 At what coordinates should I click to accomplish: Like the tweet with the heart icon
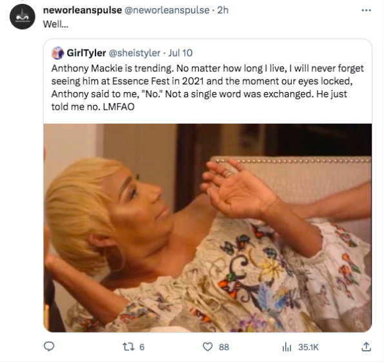tap(208, 347)
